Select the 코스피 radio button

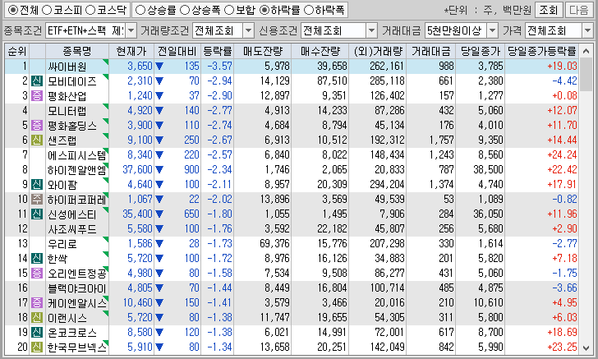47,11
